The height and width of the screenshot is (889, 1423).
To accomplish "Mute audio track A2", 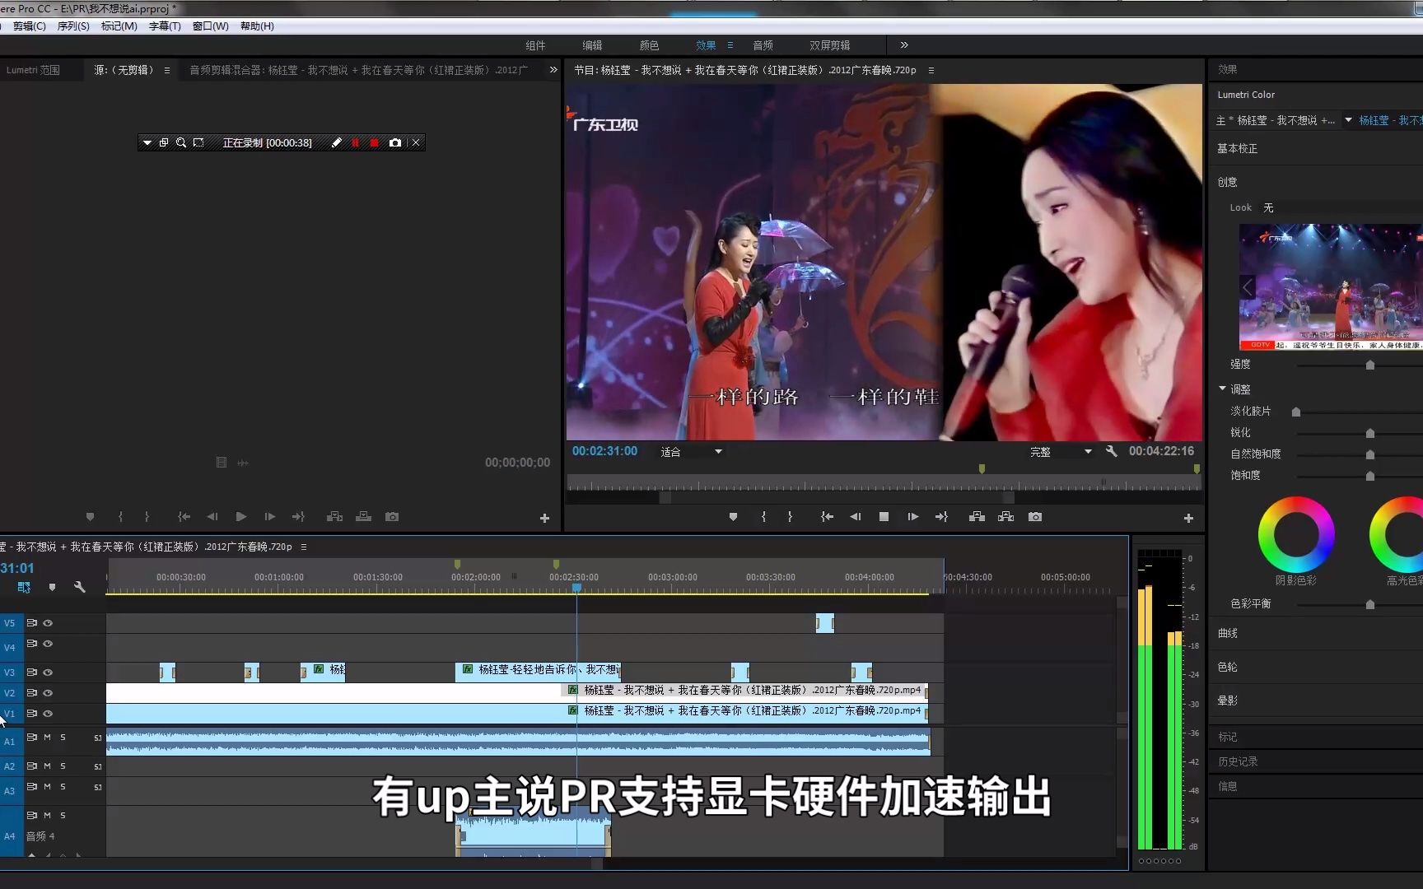I will (47, 766).
